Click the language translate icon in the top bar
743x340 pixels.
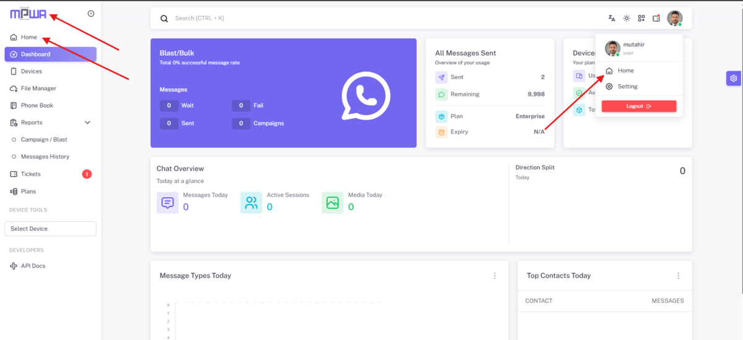point(612,19)
